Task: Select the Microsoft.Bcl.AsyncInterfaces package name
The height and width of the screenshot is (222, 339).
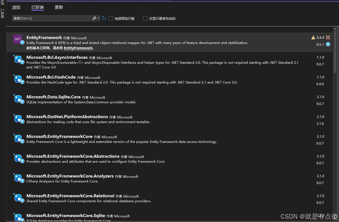Action: point(57,57)
